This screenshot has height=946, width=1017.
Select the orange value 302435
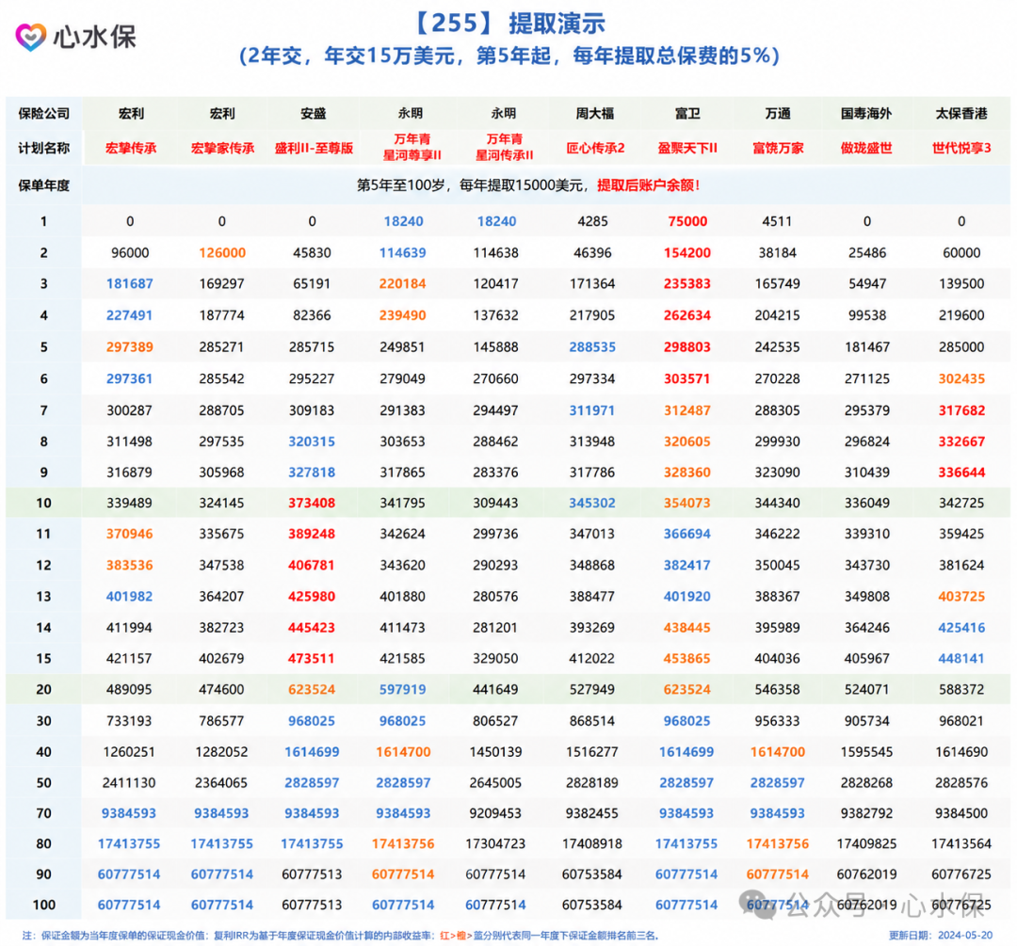961,378
